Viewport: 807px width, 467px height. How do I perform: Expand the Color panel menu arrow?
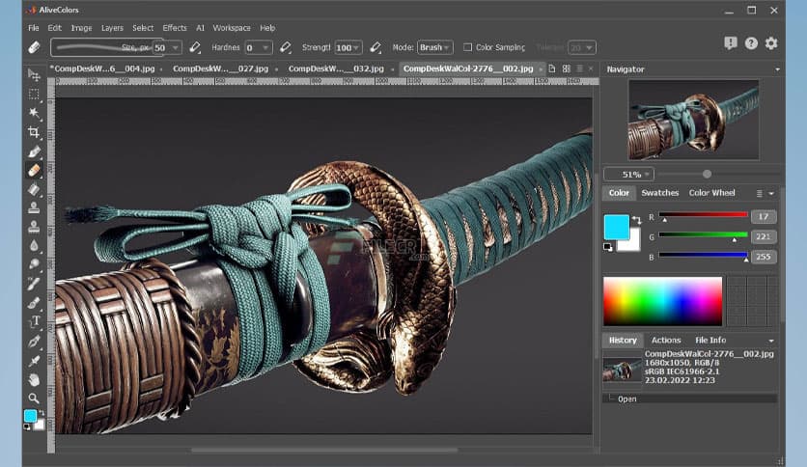(771, 193)
